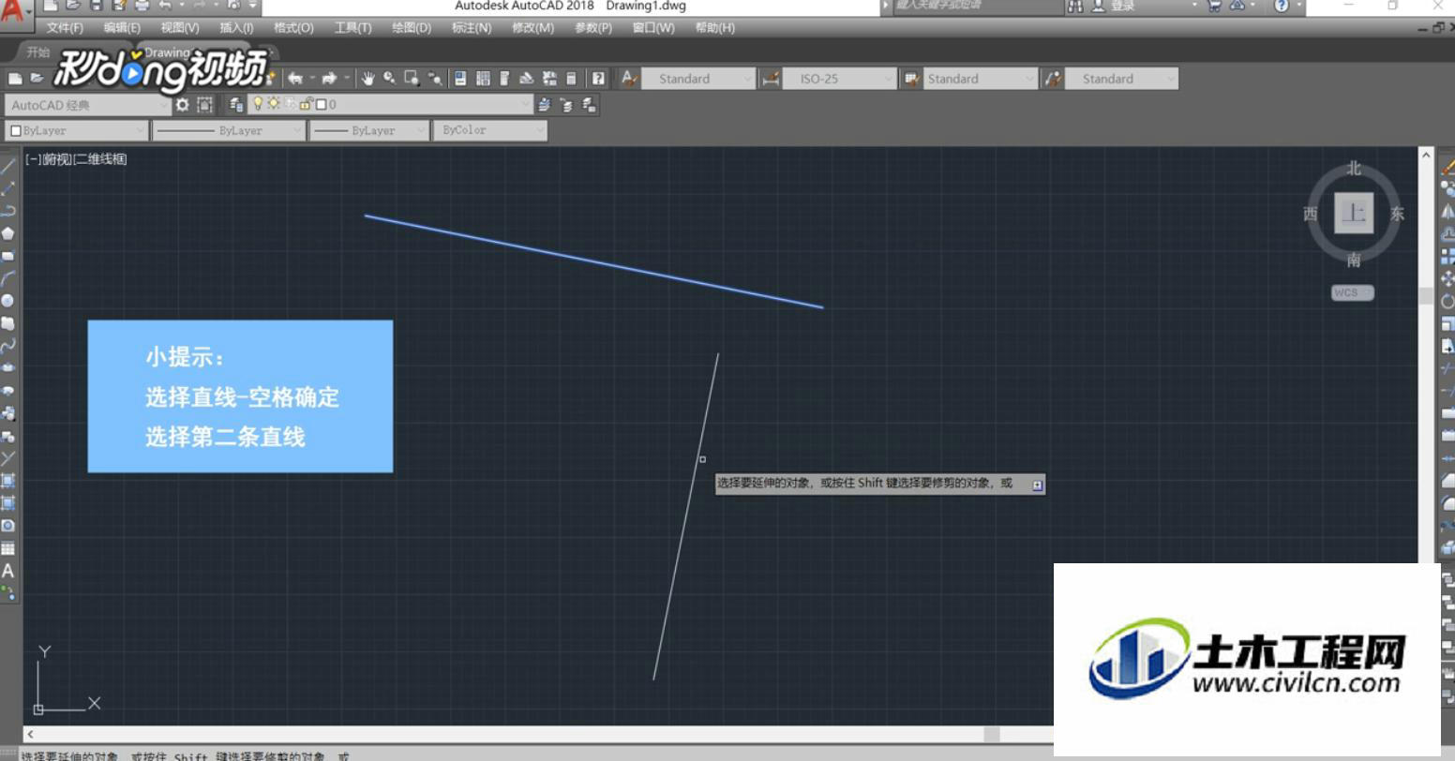The width and height of the screenshot is (1455, 761).
Task: Click Make Object's Layer Current icon
Action: point(545,105)
